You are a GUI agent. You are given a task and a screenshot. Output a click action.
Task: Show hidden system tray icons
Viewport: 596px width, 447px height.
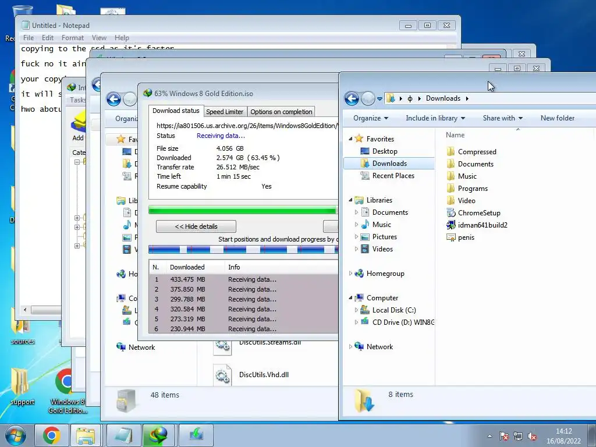tap(489, 436)
